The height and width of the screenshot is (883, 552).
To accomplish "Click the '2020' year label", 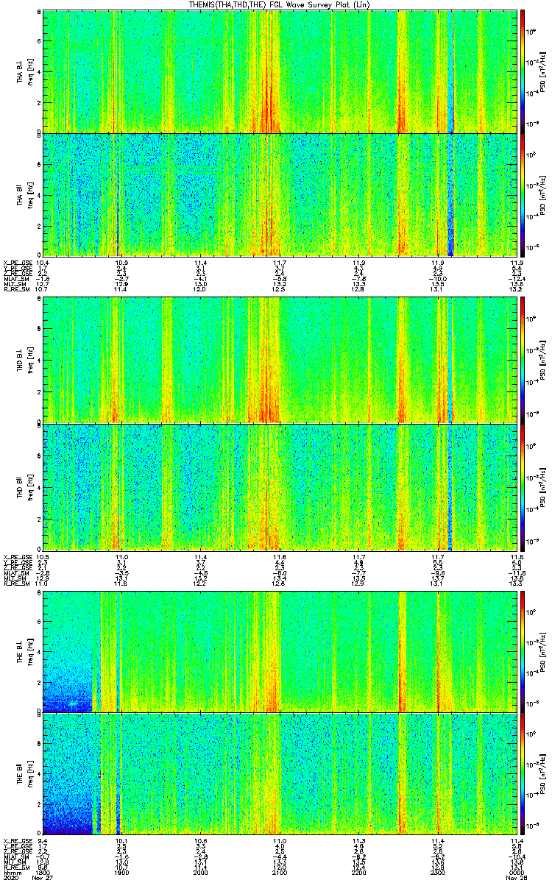I will (11, 878).
